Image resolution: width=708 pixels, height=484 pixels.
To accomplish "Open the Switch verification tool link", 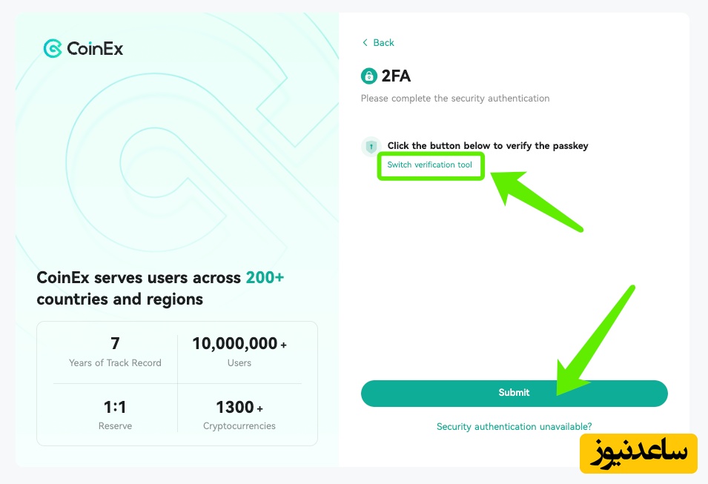I will point(429,165).
